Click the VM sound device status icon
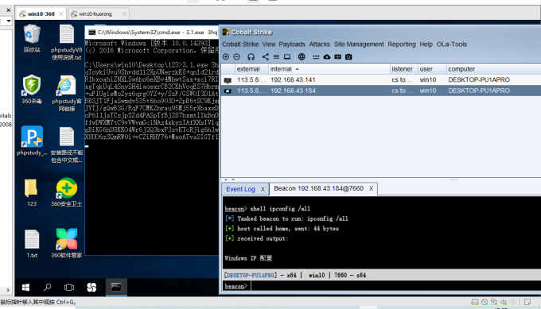Screen dimensions: 541x309 coord(504,302)
